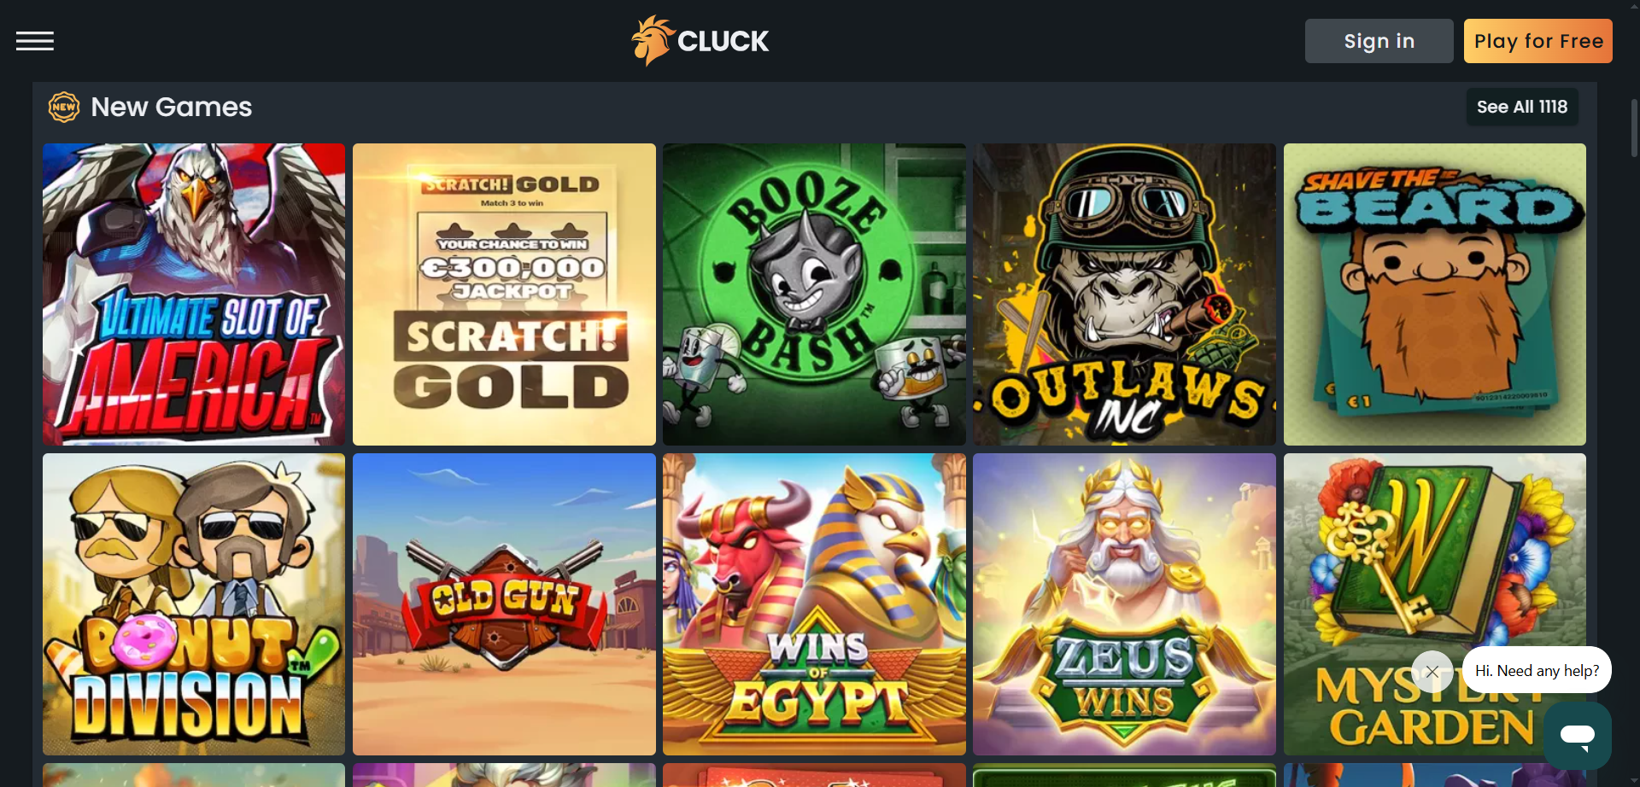The height and width of the screenshot is (787, 1640).
Task: Play Shave the Beard scratch card
Action: [x=1435, y=294]
